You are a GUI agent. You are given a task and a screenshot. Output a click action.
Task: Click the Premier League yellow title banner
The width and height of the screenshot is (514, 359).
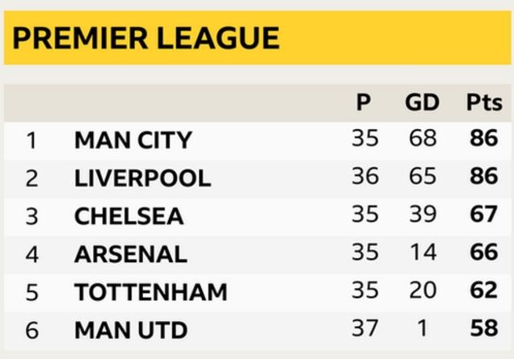(257, 38)
